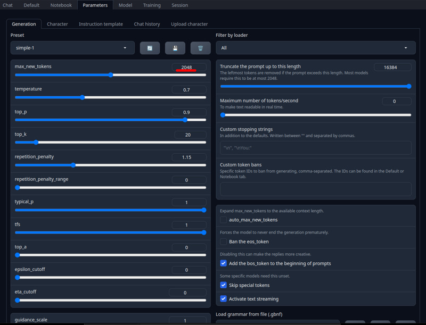
Task: Click the typical_p slider
Action: pyautogui.click(x=111, y=210)
